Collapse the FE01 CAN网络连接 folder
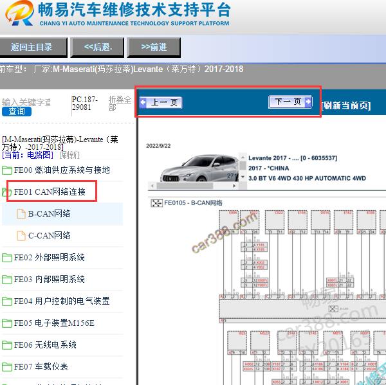The image size is (386, 385). (x=50, y=192)
